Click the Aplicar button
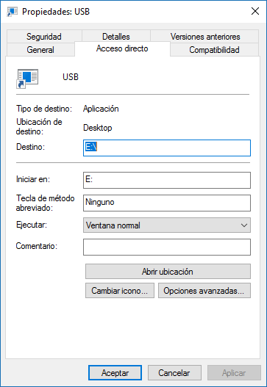This screenshot has height=387, width=267. pyautogui.click(x=234, y=373)
